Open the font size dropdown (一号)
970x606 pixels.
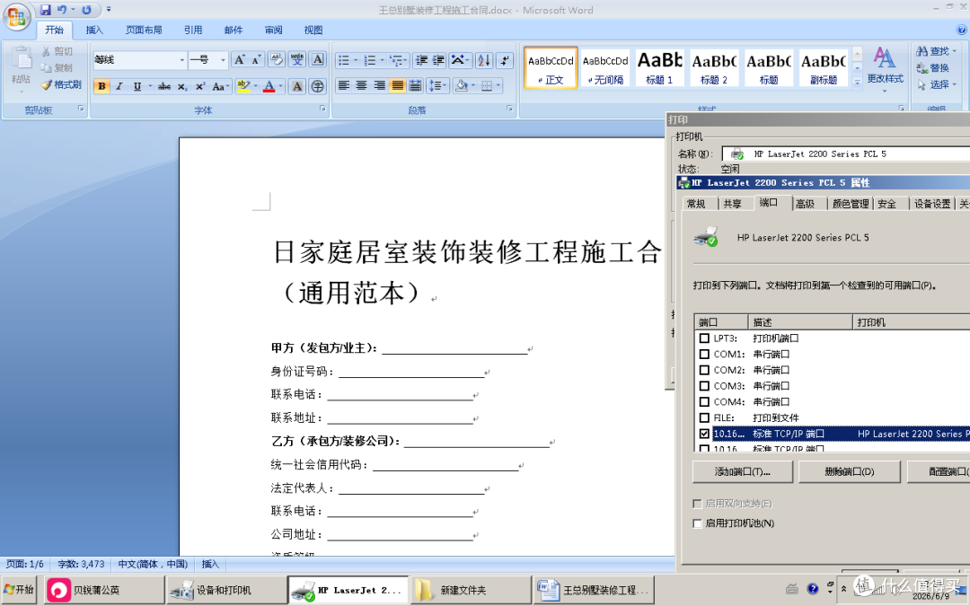pos(224,60)
